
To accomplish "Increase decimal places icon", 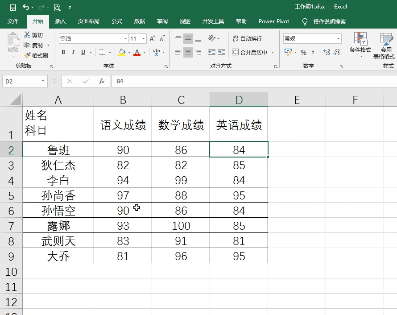I will point(327,52).
